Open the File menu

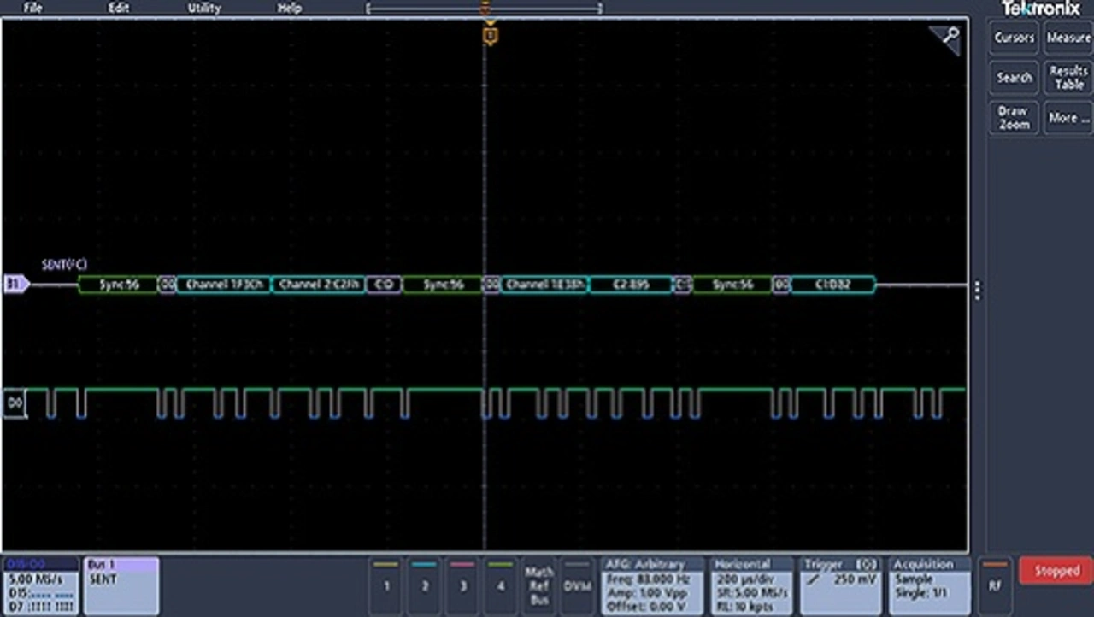tap(33, 8)
